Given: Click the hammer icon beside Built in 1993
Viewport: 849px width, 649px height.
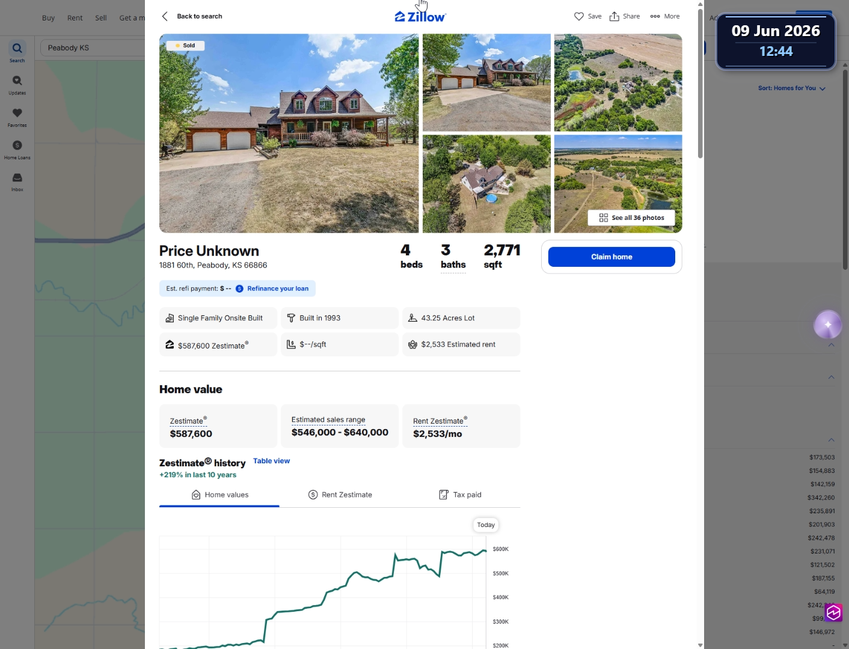Looking at the screenshot, I should click(291, 318).
